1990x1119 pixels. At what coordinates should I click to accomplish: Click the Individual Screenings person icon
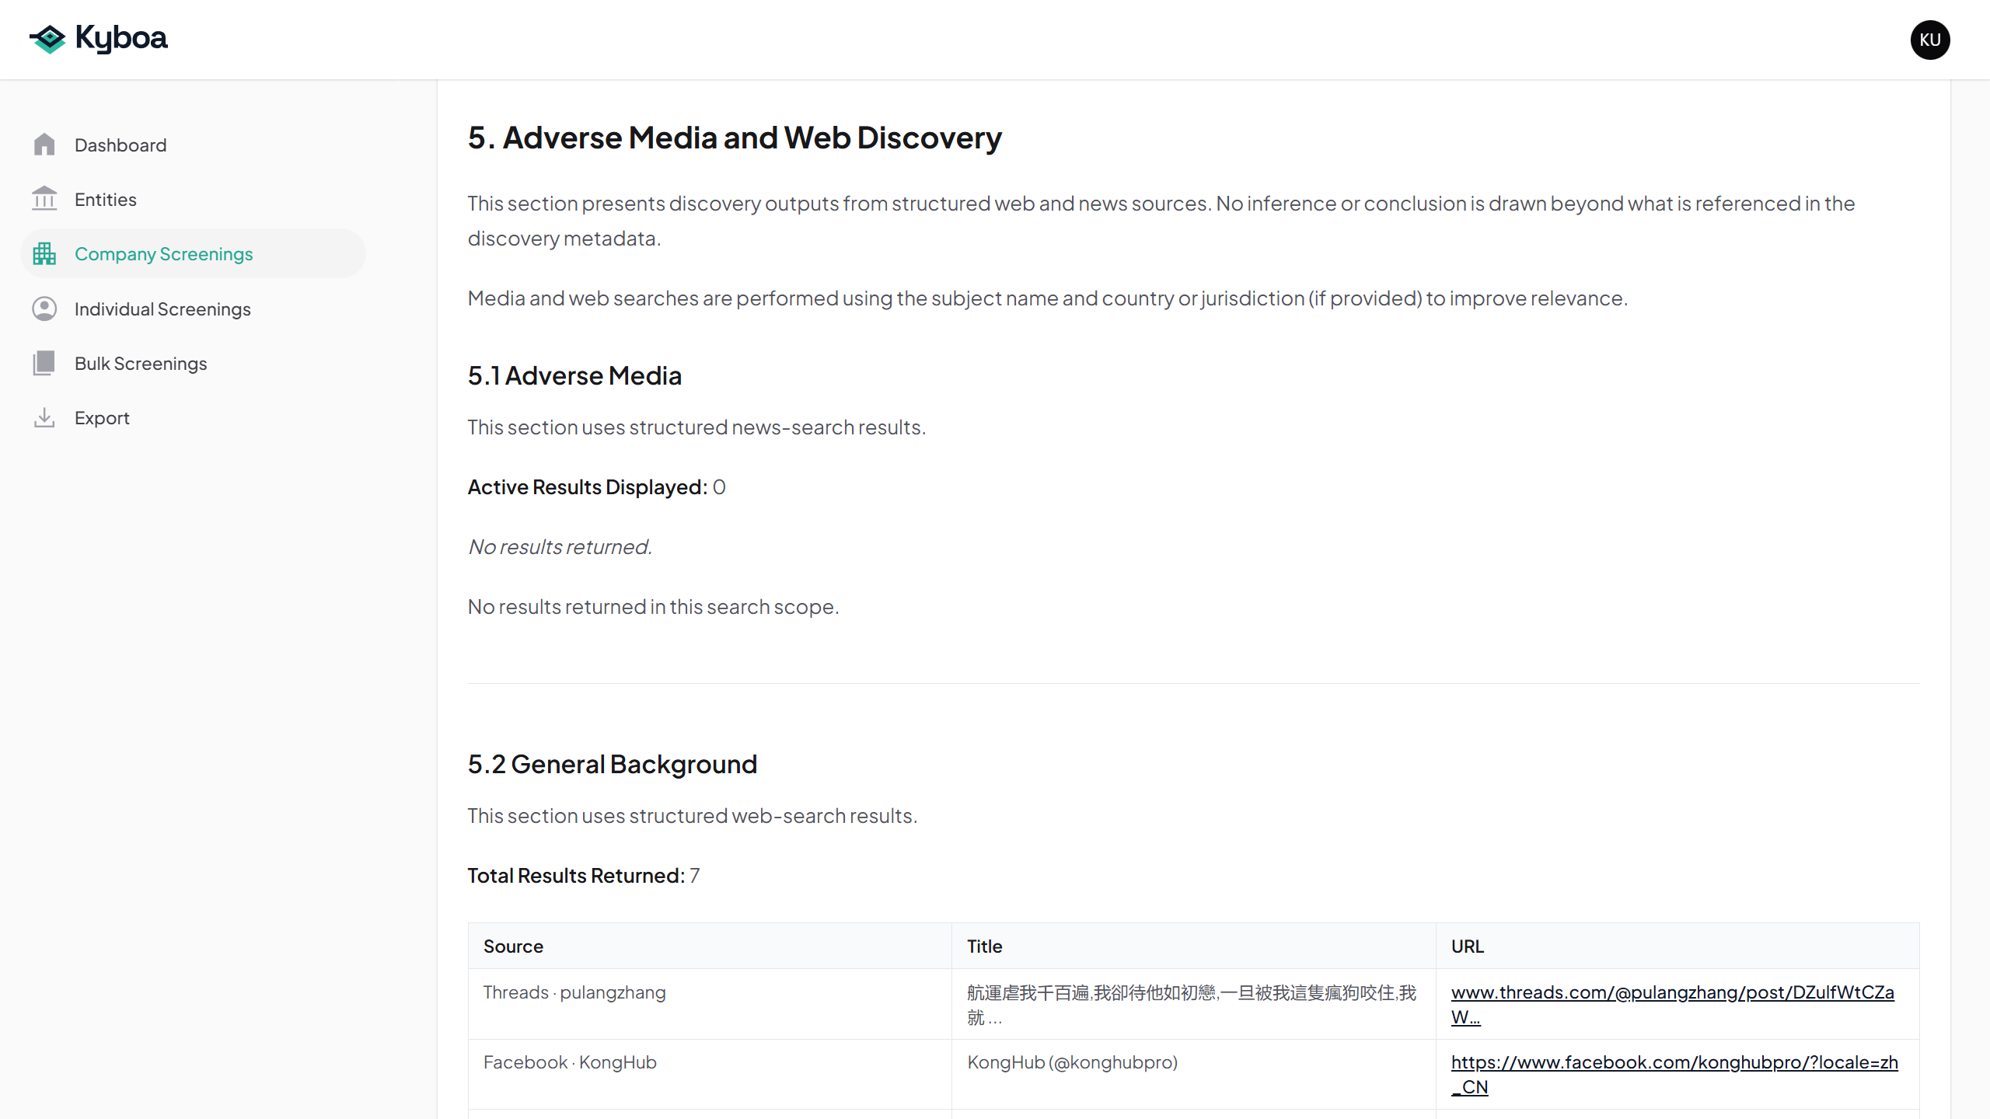44,309
